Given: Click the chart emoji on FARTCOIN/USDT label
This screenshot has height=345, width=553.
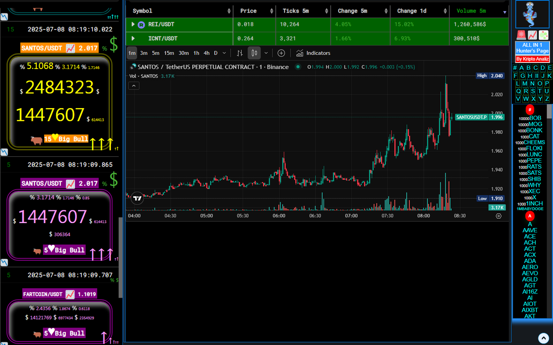Looking at the screenshot, I should click(70, 294).
